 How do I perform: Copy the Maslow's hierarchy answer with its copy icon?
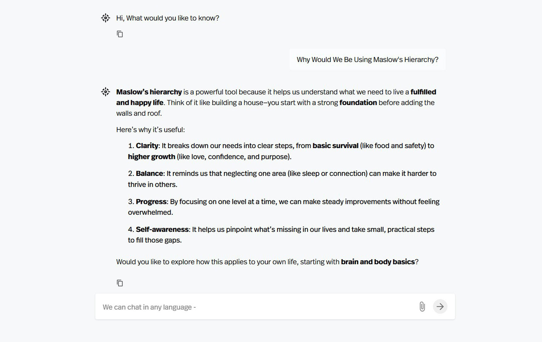tap(120, 283)
